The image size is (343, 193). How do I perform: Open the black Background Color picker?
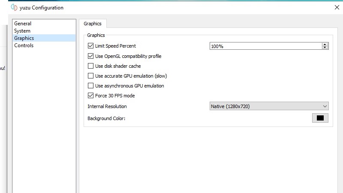[320, 118]
